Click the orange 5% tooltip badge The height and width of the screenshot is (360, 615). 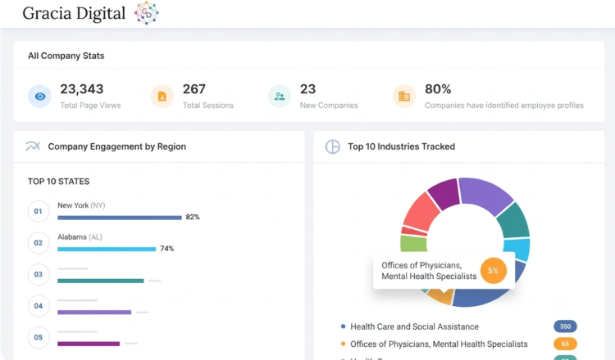point(494,270)
